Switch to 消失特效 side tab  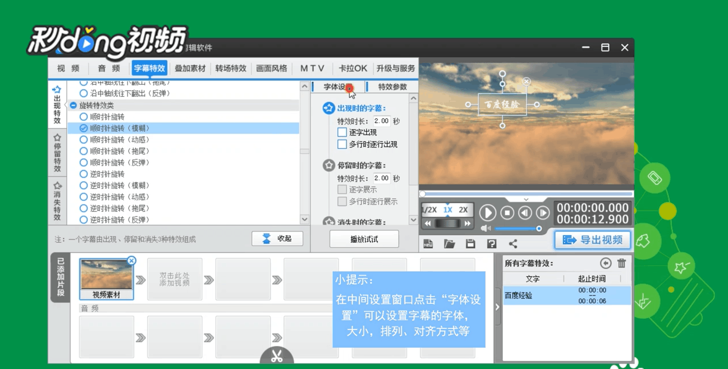coord(57,201)
